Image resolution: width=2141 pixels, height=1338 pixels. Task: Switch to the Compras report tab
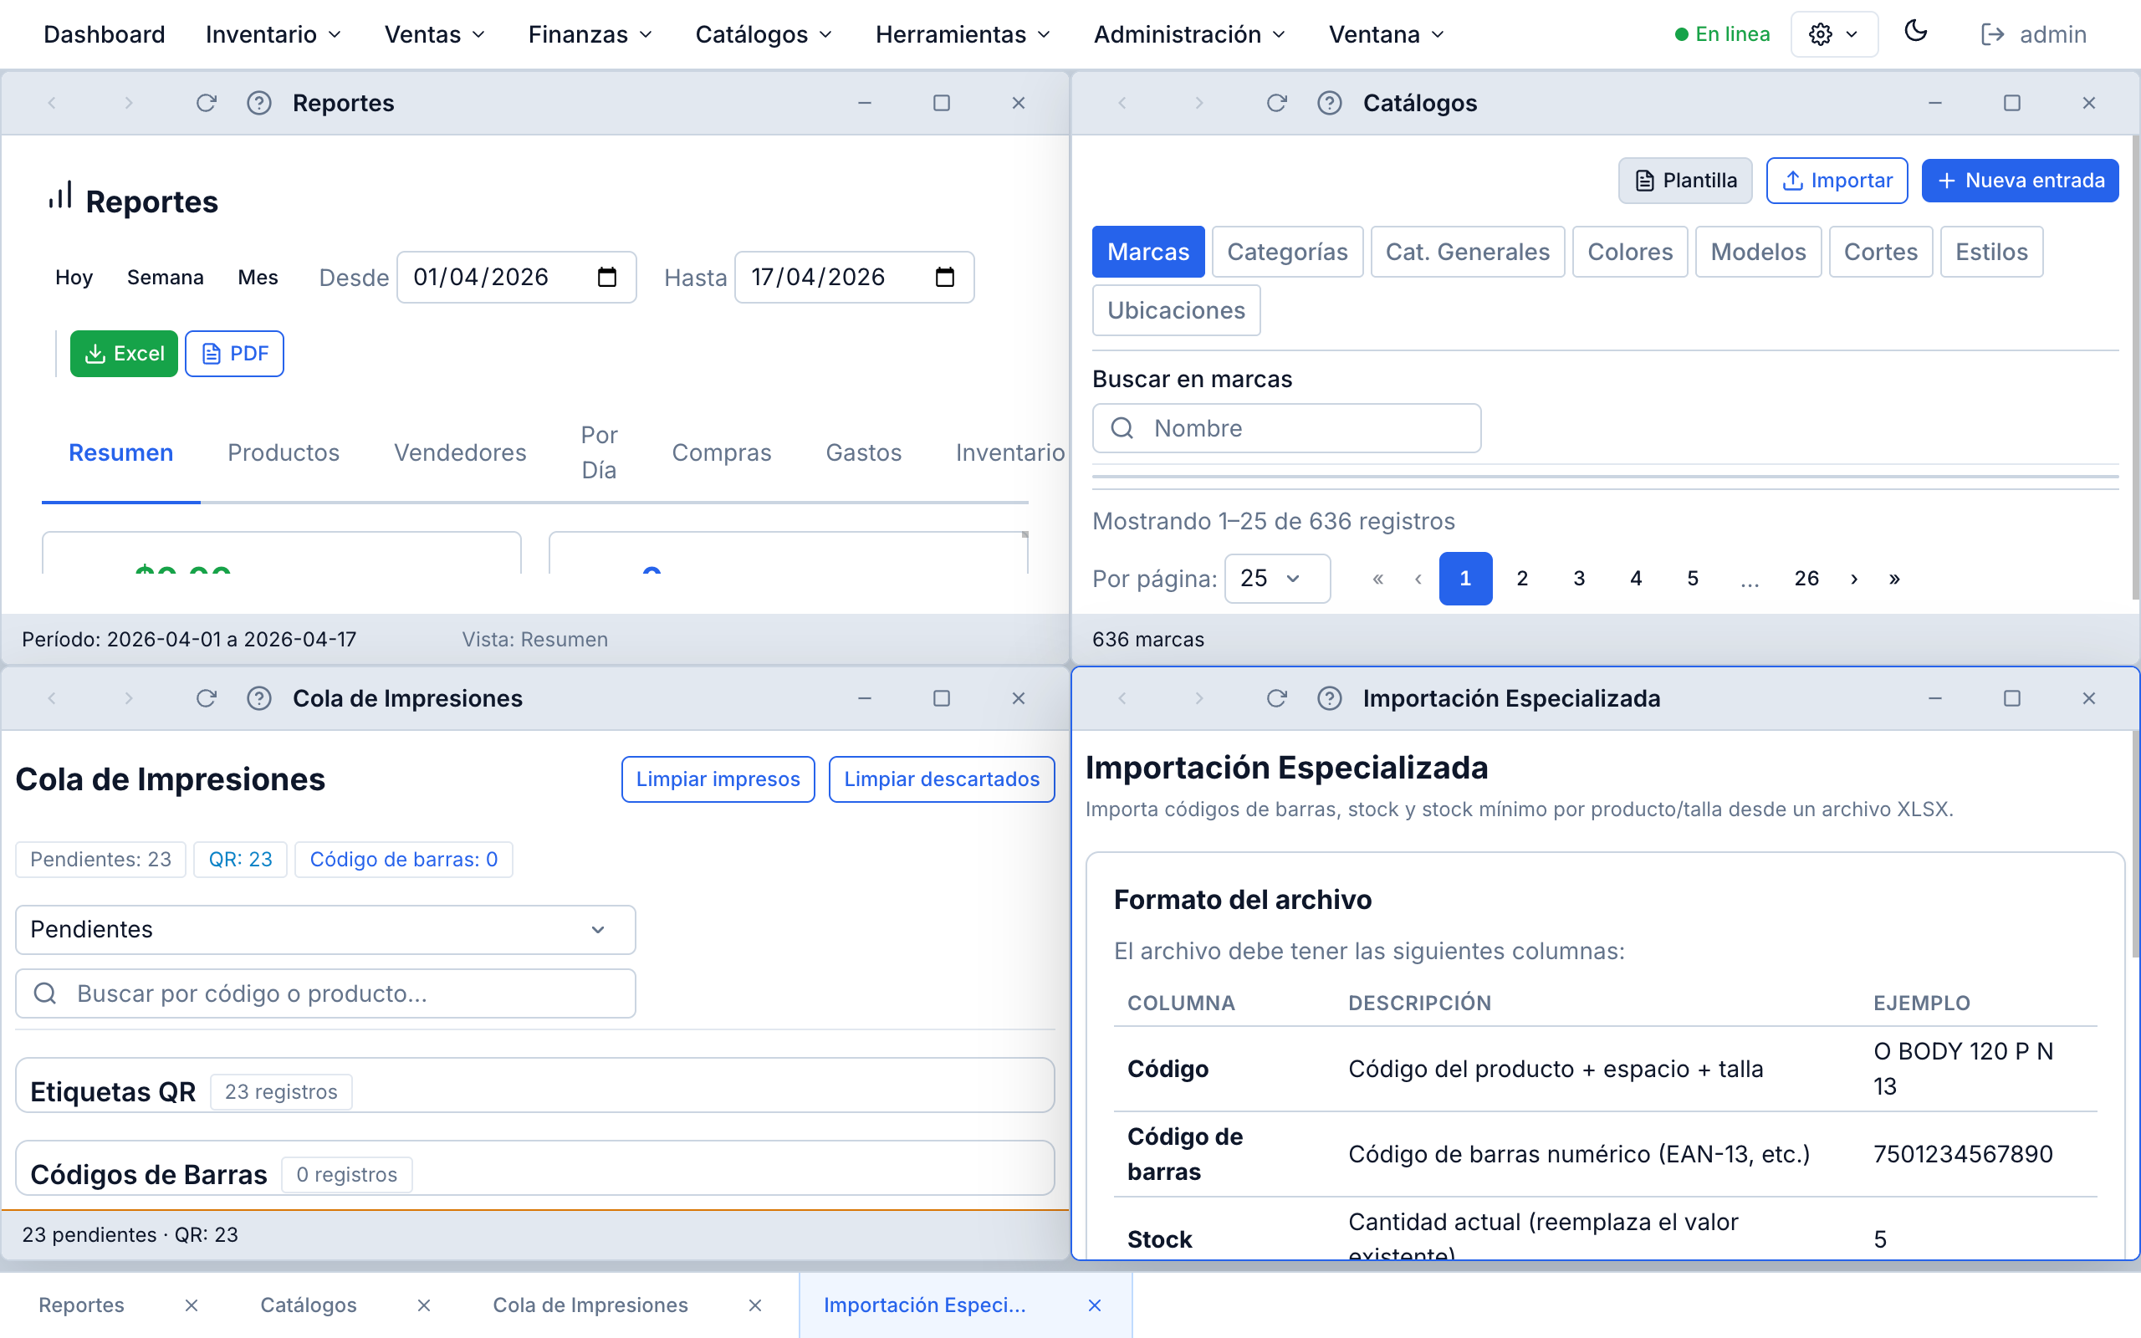(x=721, y=452)
